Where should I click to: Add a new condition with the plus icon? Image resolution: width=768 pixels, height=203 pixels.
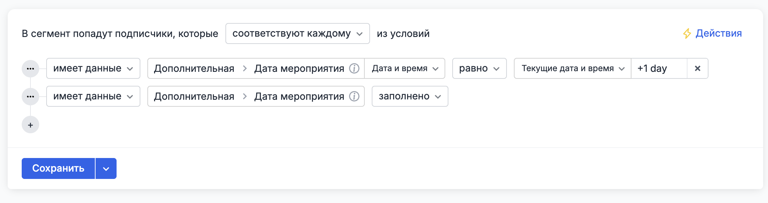30,124
